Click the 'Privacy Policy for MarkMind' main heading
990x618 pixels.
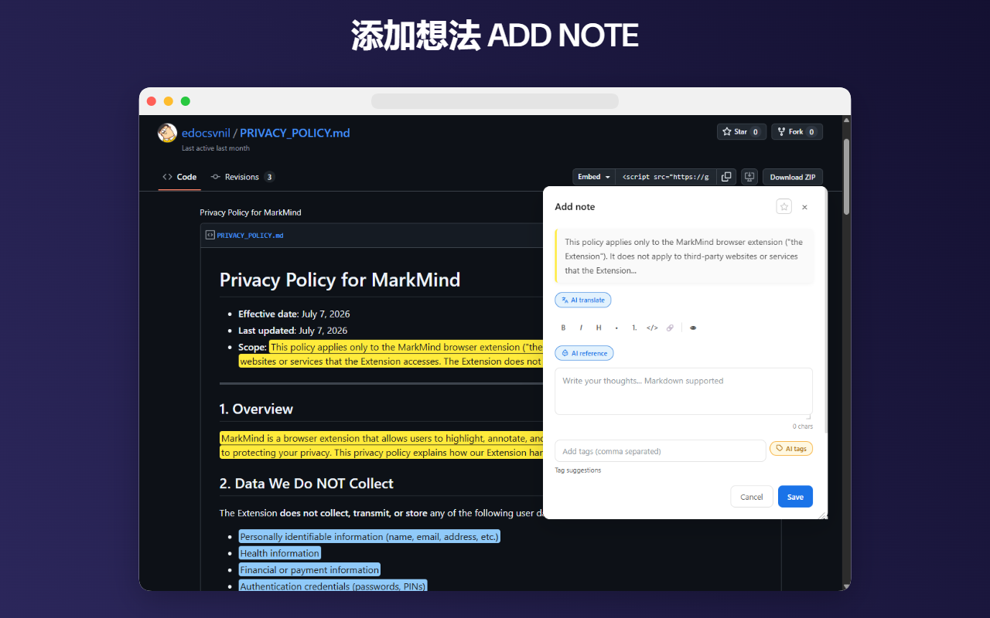(340, 280)
